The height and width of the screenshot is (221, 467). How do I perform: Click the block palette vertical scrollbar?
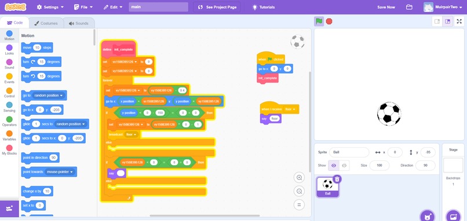pos(94,38)
